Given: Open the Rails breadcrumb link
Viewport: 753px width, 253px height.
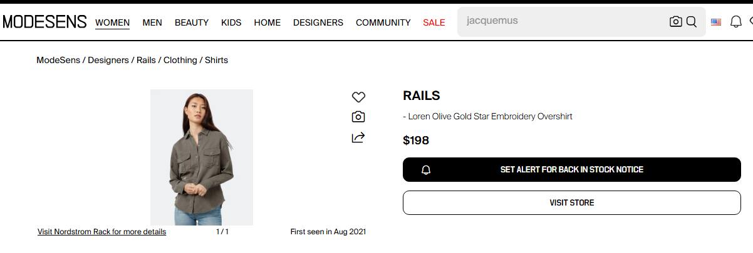Looking at the screenshot, I should (146, 60).
